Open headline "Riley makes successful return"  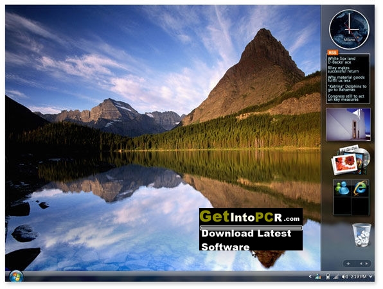(x=343, y=69)
